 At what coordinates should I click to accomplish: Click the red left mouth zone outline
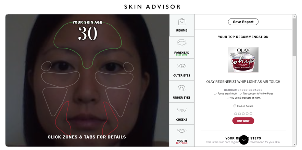pyautogui.click(x=63, y=118)
